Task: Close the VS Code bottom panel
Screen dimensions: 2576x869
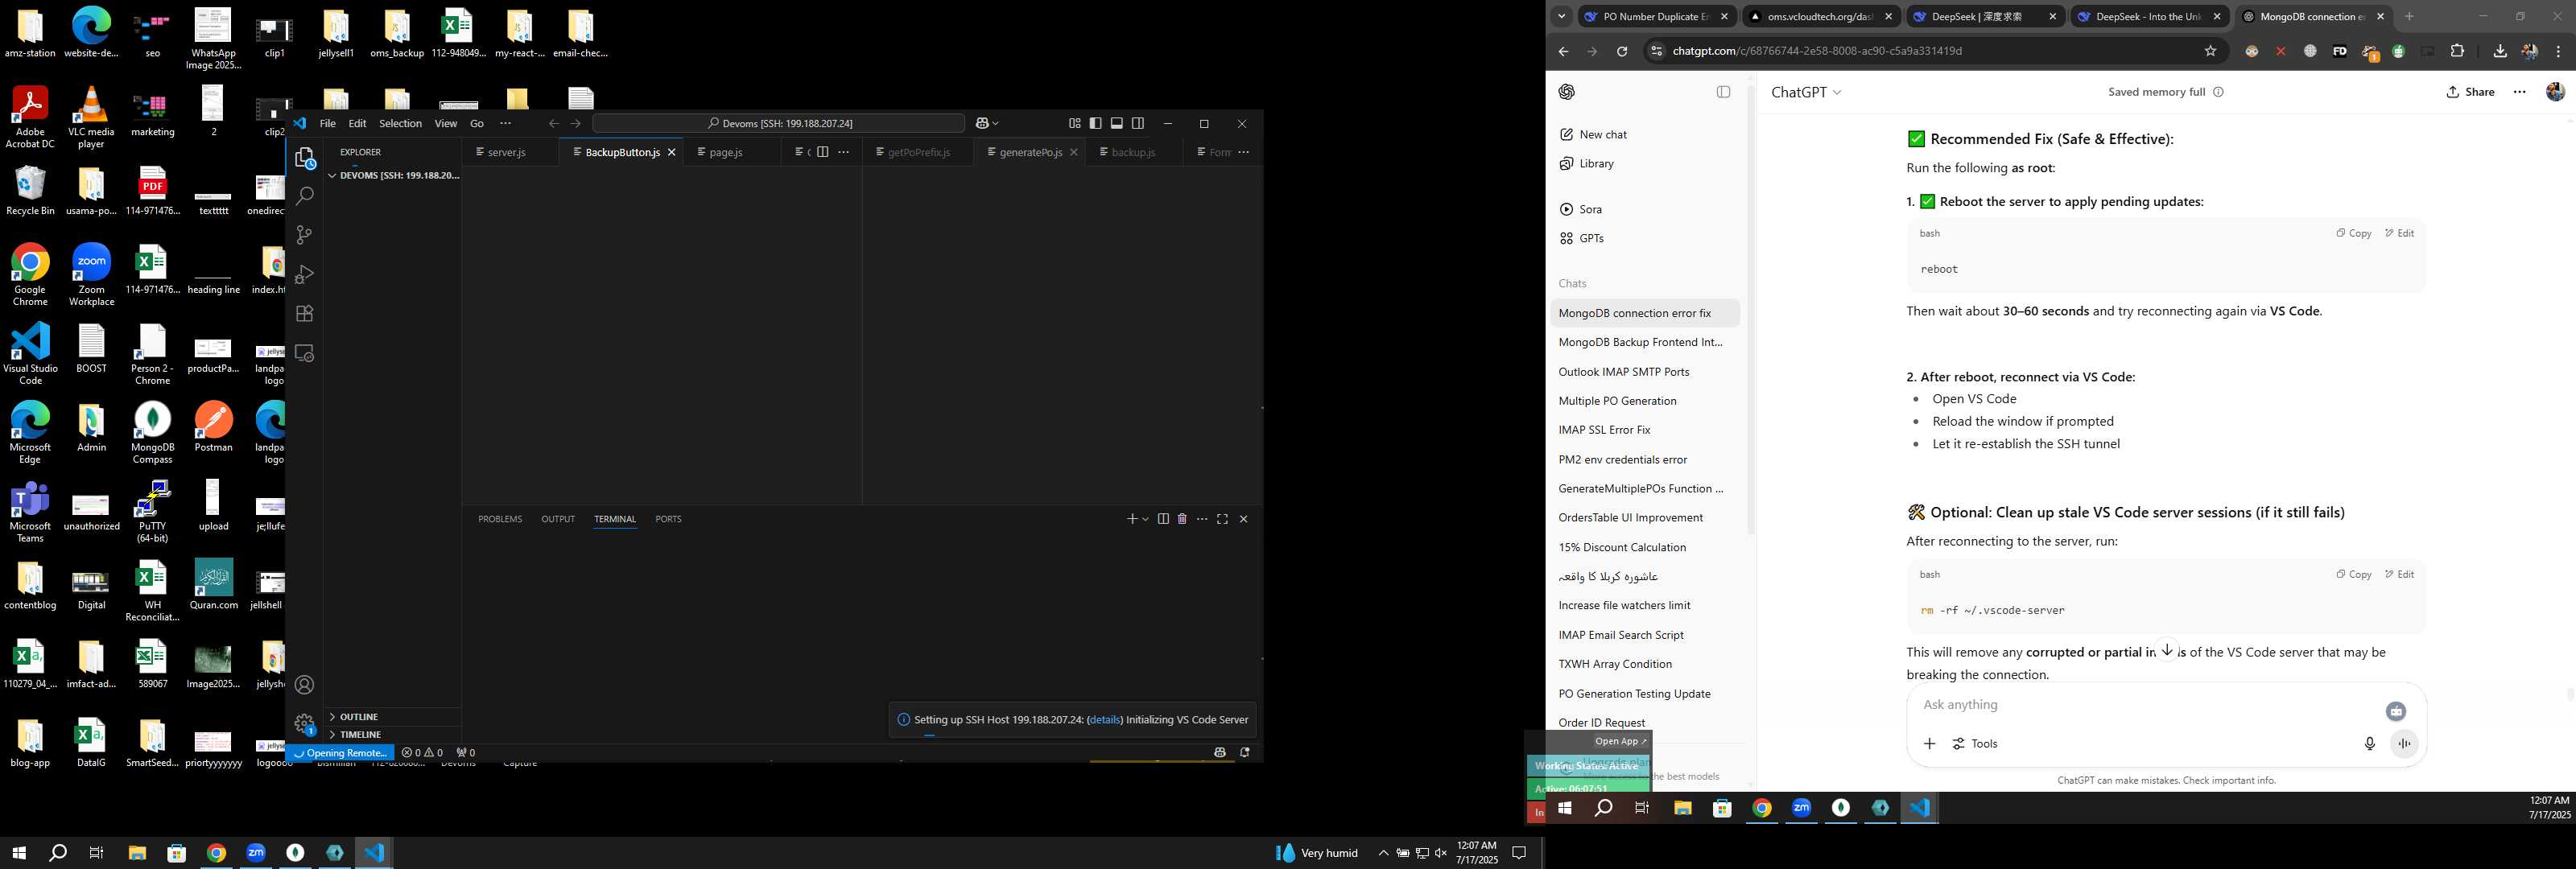Action: (x=1244, y=519)
